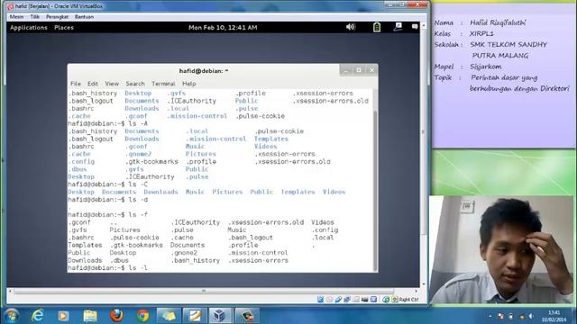
Task: Click VirtualBox shared folders indicator
Action: click(355, 300)
